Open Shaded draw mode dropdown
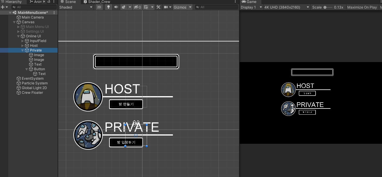Screen dimensions: 382x177 [x=76, y=7]
